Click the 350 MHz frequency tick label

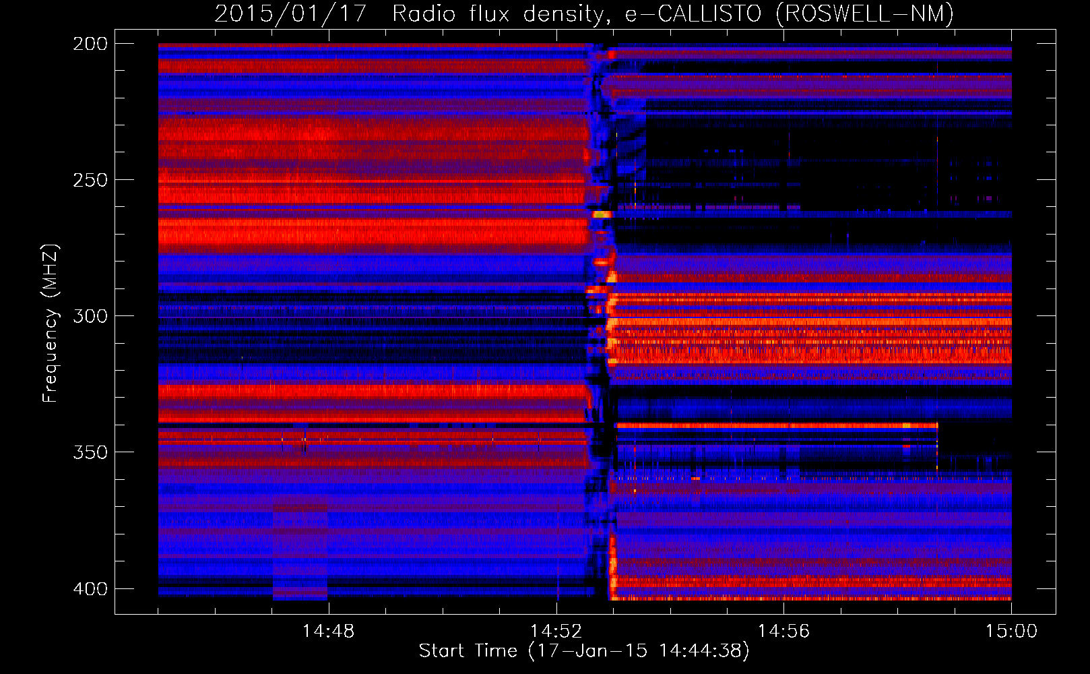pyautogui.click(x=90, y=452)
